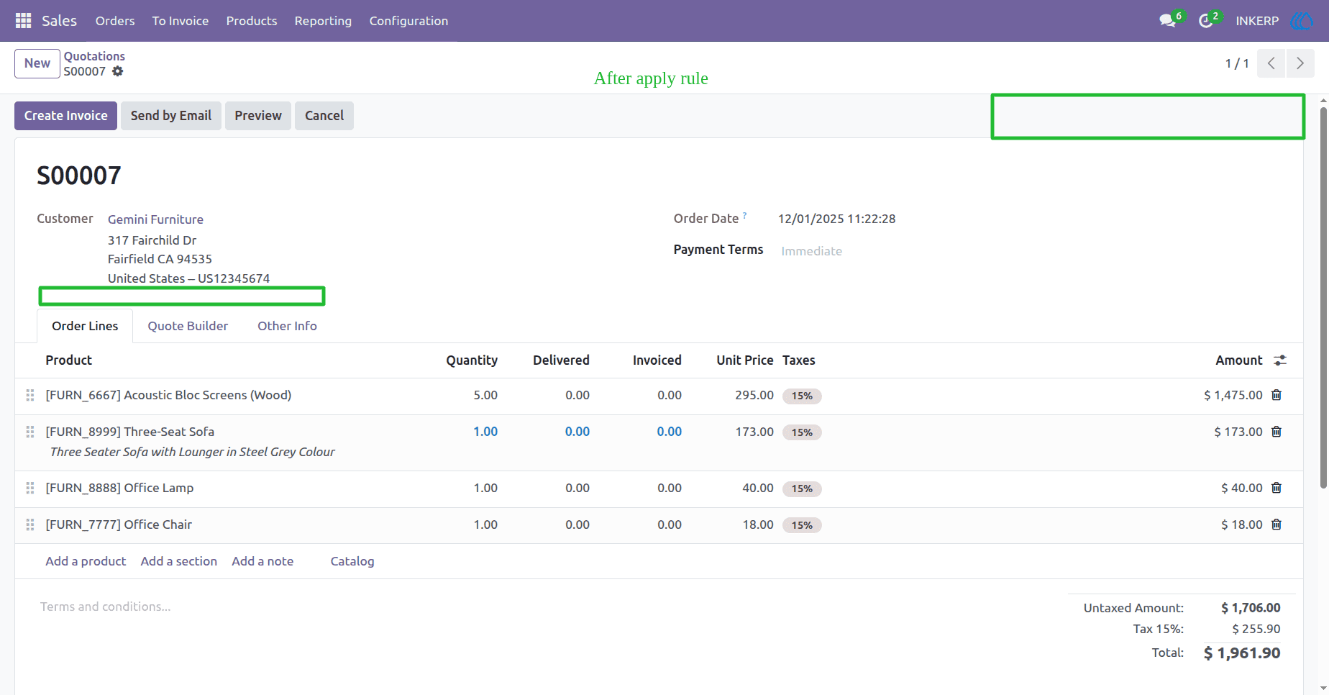The height and width of the screenshot is (695, 1329).
Task: Open the S00007 gear actions menu
Action: click(118, 71)
